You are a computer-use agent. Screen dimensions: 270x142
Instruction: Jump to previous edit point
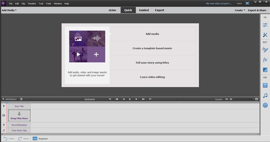[x=110, y=99]
